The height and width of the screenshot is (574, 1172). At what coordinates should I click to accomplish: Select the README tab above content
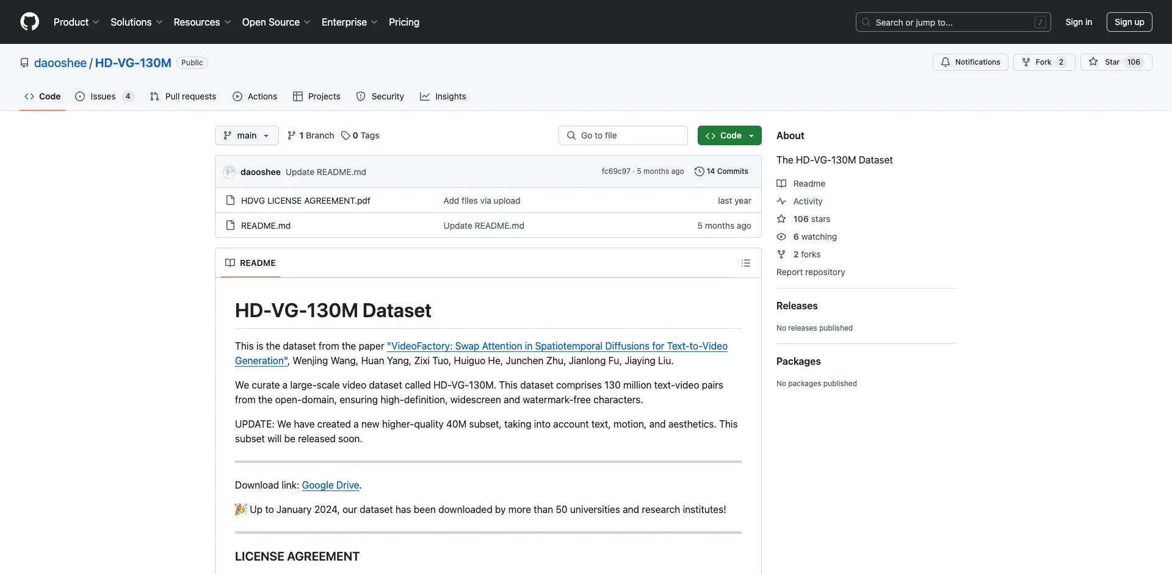click(x=250, y=263)
